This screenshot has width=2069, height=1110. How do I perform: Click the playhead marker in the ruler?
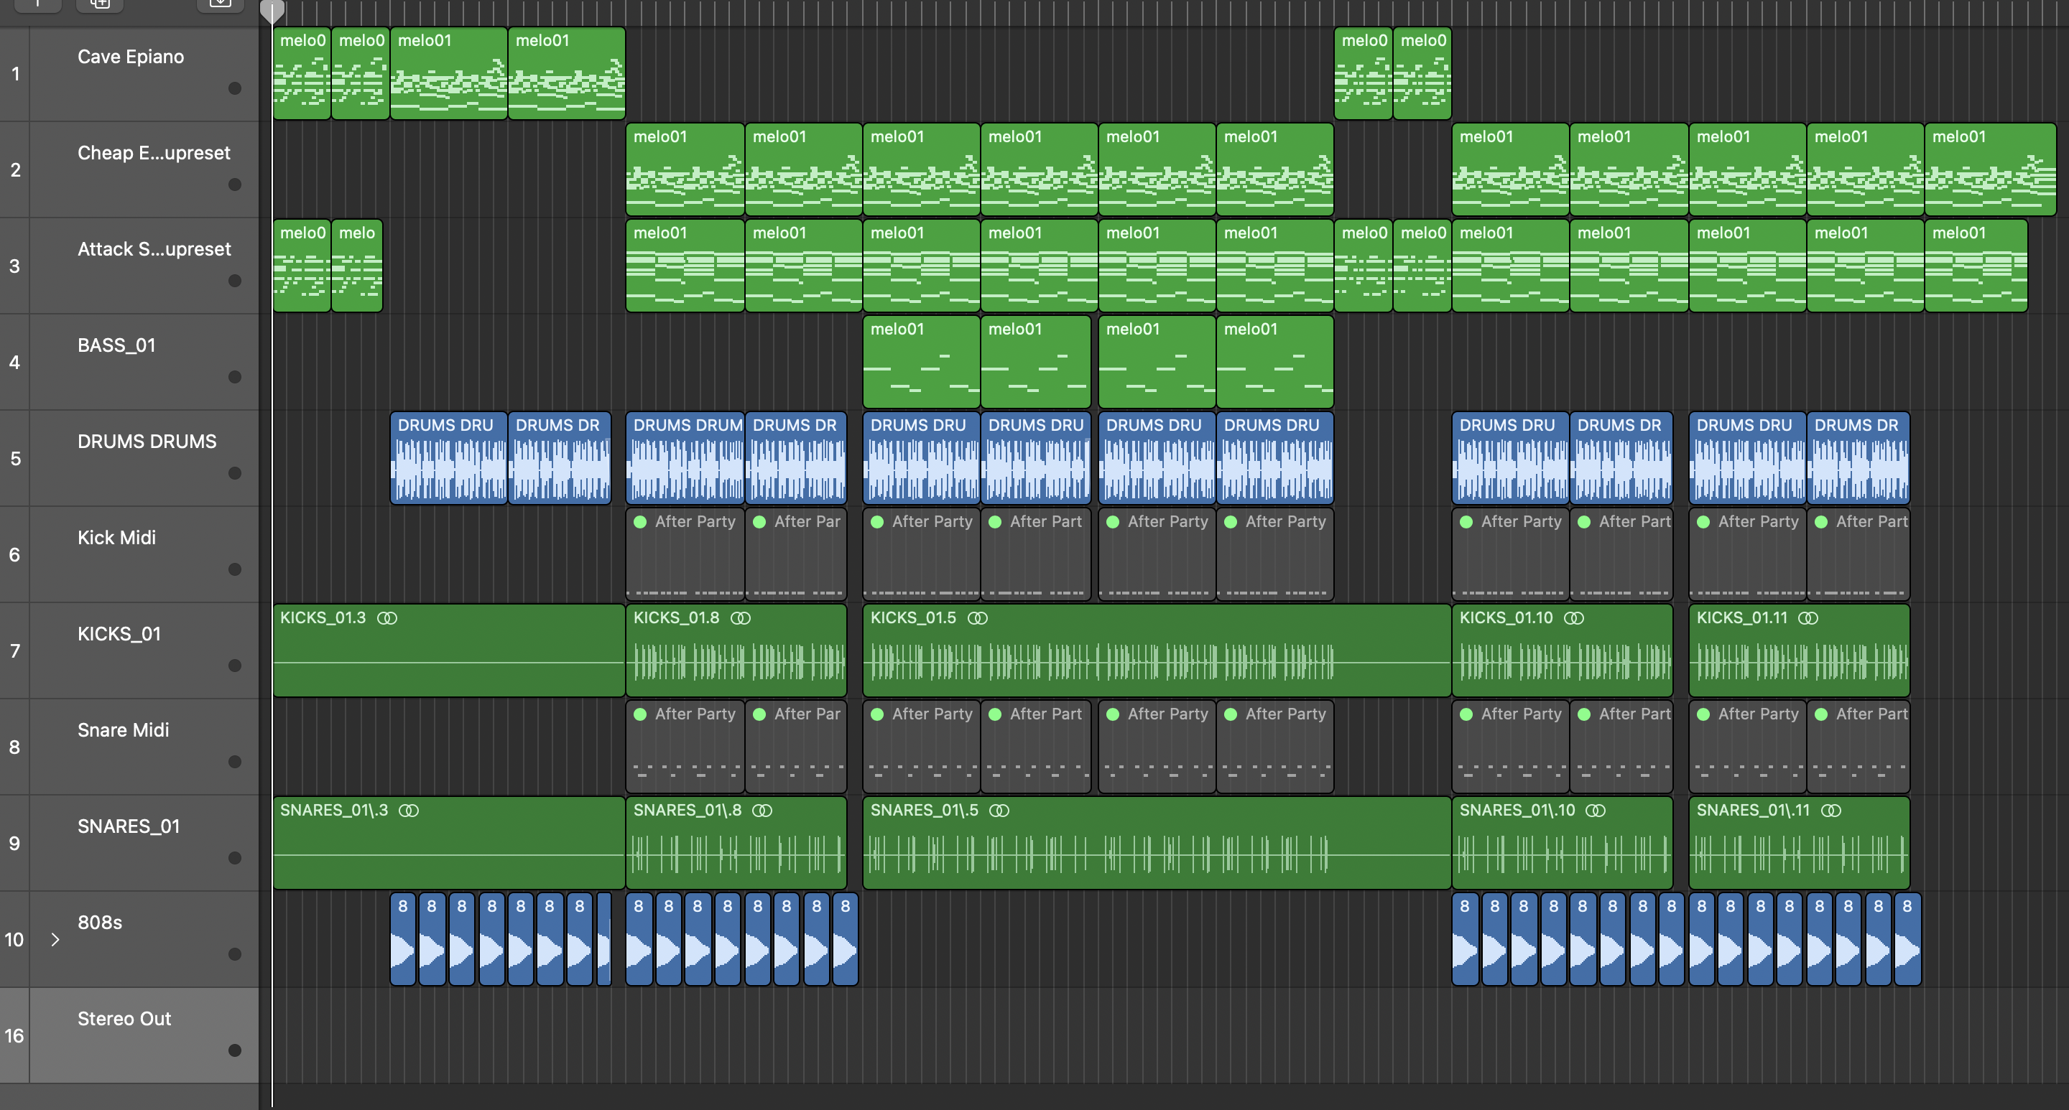(272, 11)
